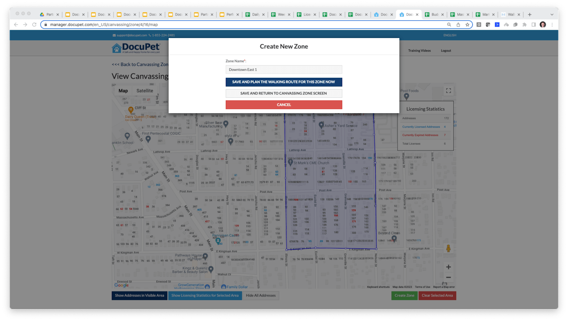Cancel the Create New Zone dialog
The width and height of the screenshot is (568, 321).
point(284,104)
